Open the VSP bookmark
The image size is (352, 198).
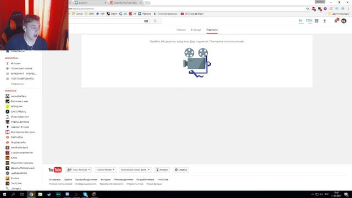pyautogui.click(x=100, y=14)
